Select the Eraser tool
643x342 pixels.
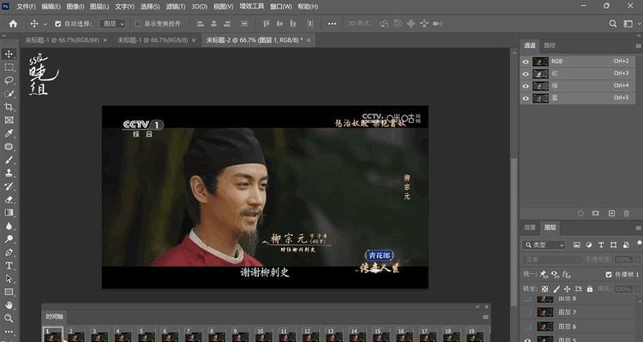pos(9,199)
